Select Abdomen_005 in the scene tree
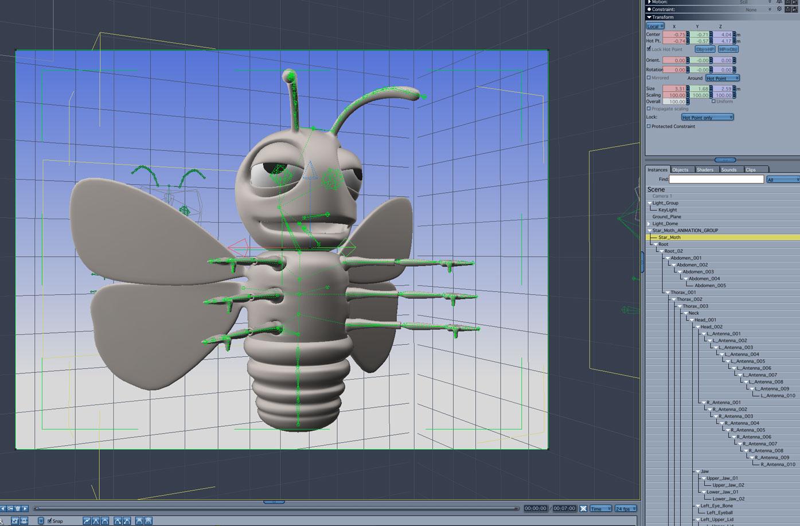 (x=710, y=286)
